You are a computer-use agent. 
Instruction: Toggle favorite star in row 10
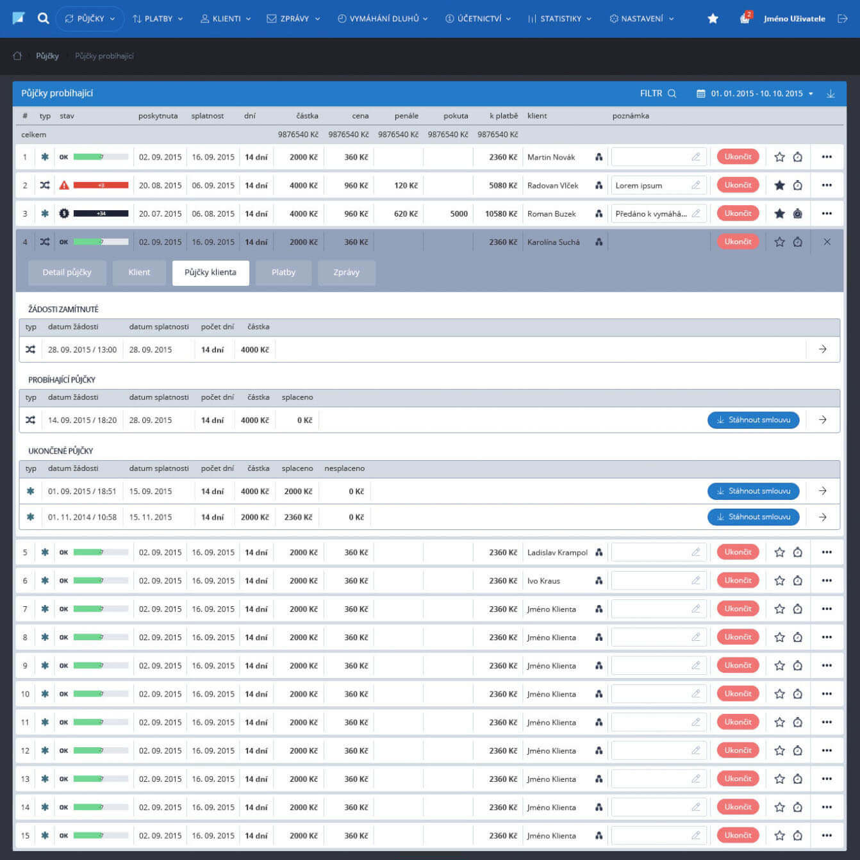(779, 694)
